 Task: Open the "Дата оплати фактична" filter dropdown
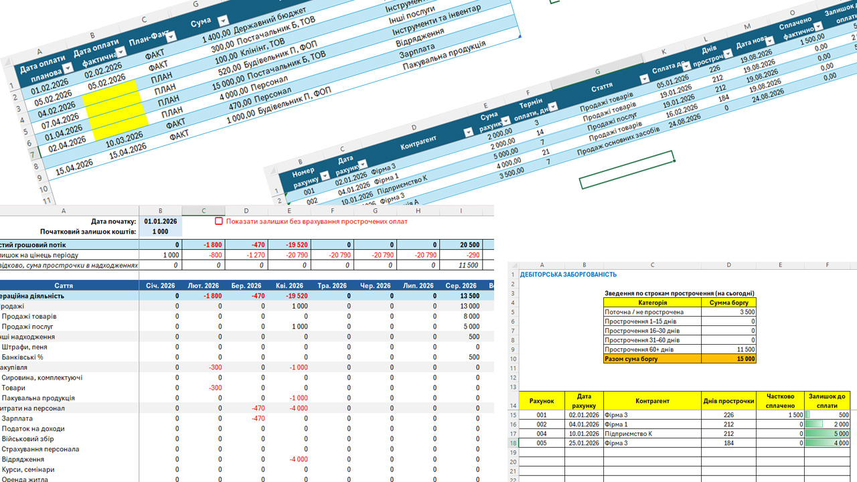point(121,52)
